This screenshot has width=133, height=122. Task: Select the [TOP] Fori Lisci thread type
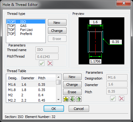coord(26,30)
